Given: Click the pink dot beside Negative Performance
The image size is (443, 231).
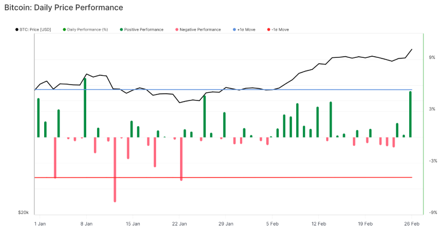Looking at the screenshot, I should click(x=177, y=29).
